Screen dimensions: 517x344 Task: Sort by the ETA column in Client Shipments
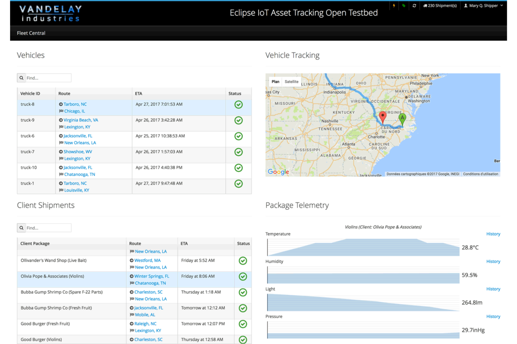(x=184, y=243)
